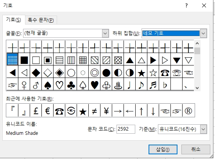Close the 기호 dialog window
This screenshot has width=215, height=159.
(204, 5)
